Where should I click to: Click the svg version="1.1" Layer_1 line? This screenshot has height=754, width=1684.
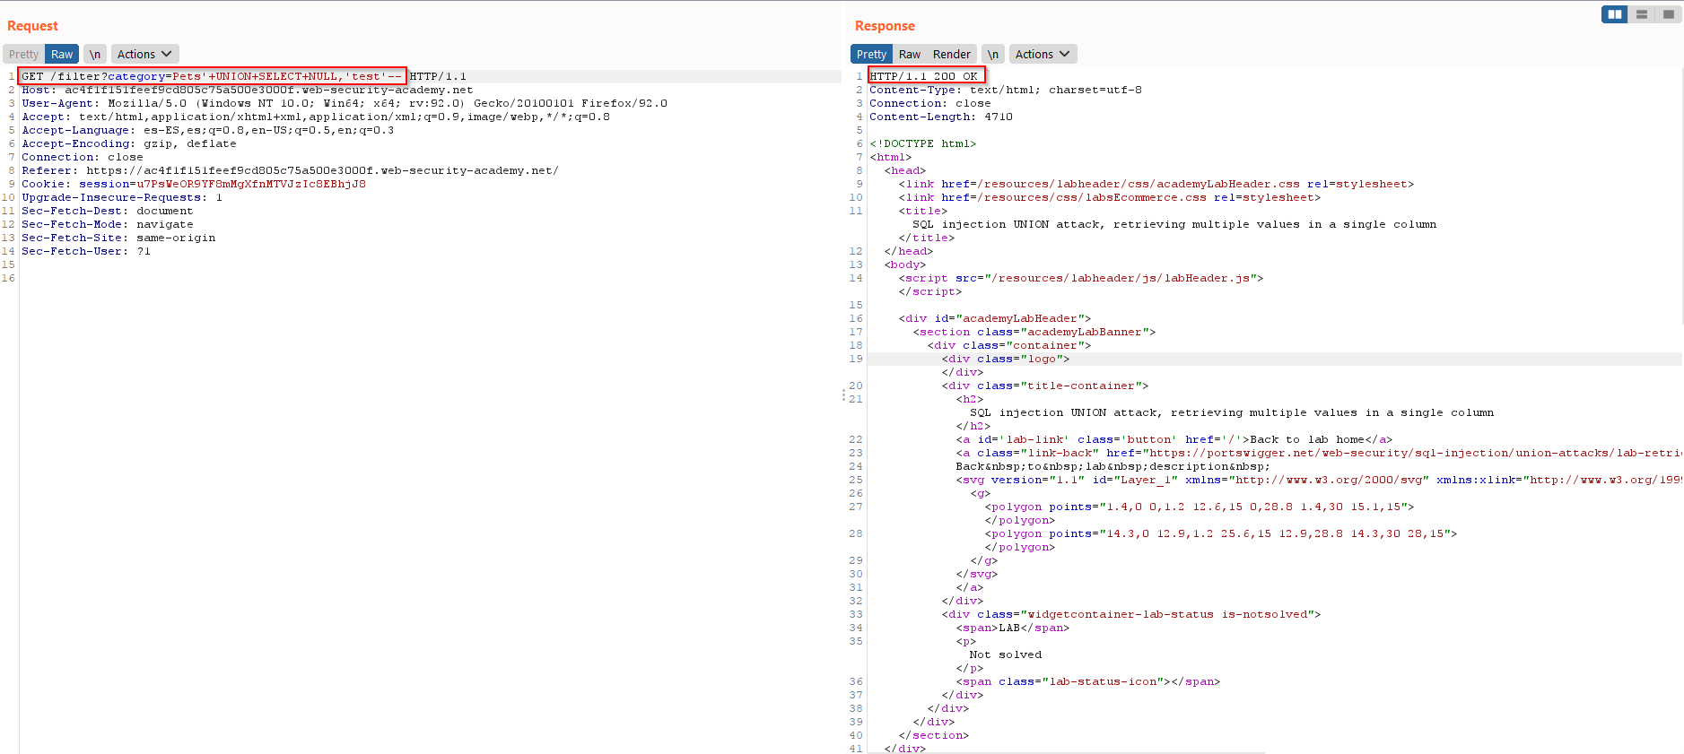pyautogui.click(x=1319, y=480)
